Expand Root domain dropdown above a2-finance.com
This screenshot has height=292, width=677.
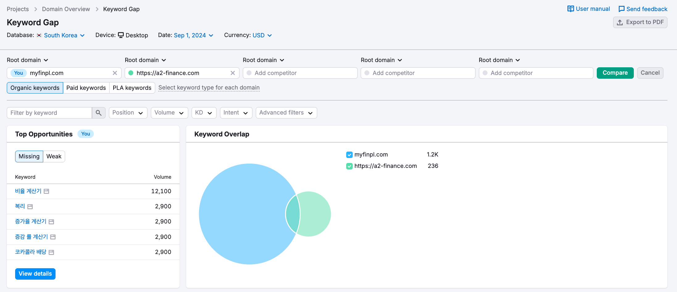[145, 60]
